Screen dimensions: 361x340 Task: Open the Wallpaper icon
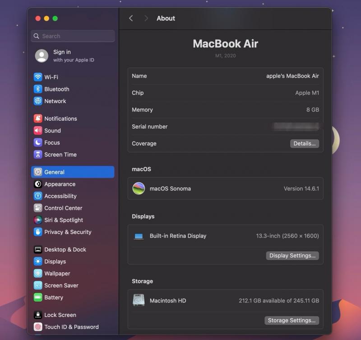click(x=38, y=274)
